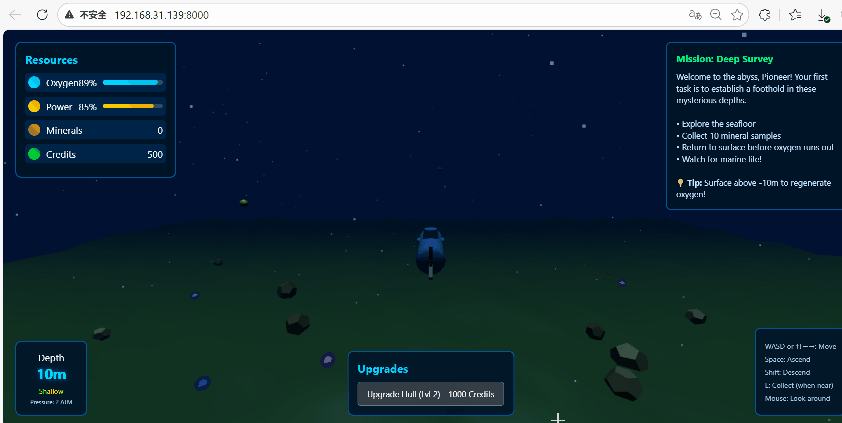
Task: Click "Return to surface before oxygen runs out"
Action: [x=758, y=147]
